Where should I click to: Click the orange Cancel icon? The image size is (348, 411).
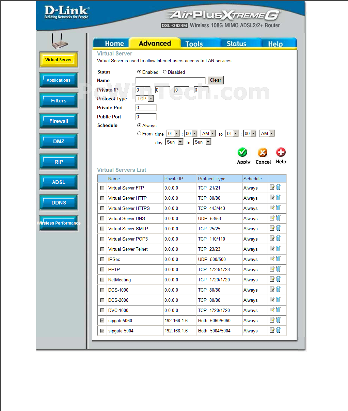coord(263,152)
